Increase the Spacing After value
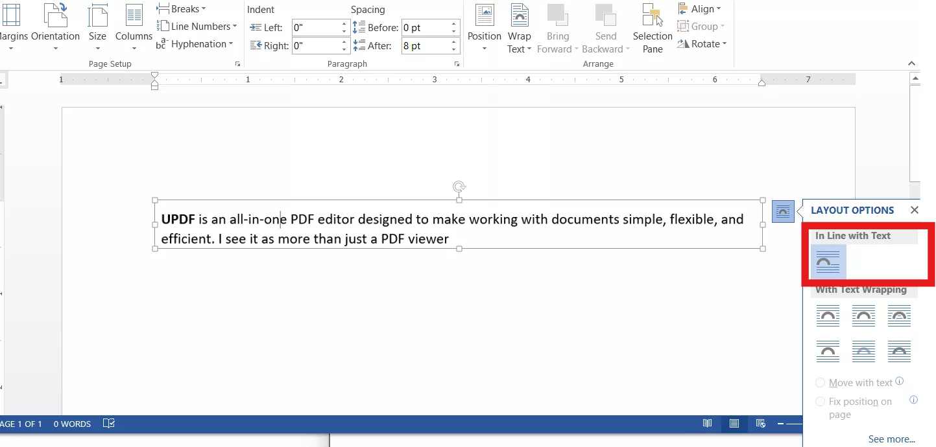 pyautogui.click(x=453, y=41)
